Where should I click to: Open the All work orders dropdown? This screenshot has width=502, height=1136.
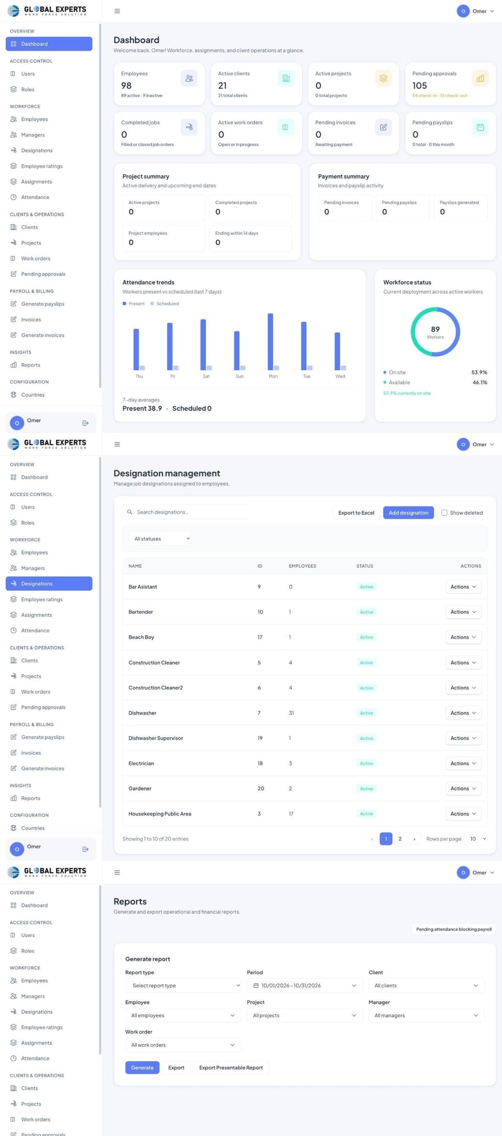[x=184, y=1045]
